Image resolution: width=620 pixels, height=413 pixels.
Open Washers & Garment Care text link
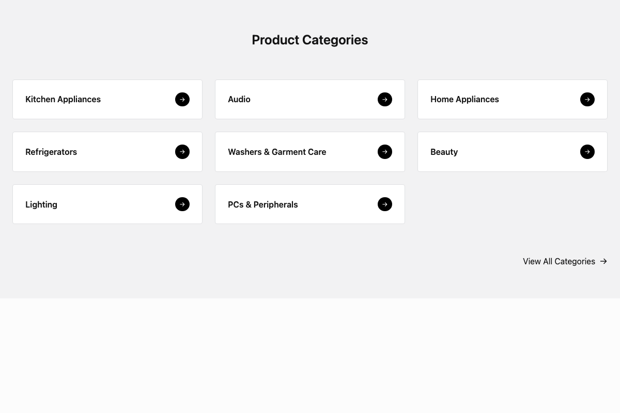tap(277, 152)
